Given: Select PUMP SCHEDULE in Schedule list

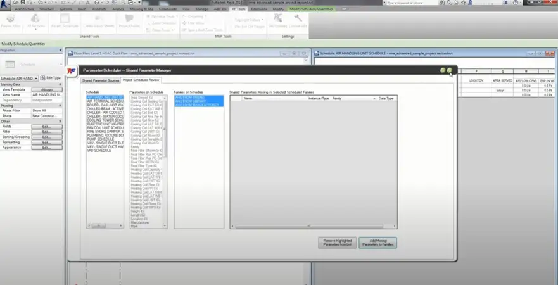Looking at the screenshot, I should tap(105, 139).
